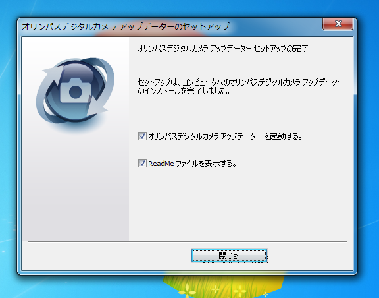379x298 pixels.
Task: Click the セットアップの完了 heading text
Action: coord(223,49)
